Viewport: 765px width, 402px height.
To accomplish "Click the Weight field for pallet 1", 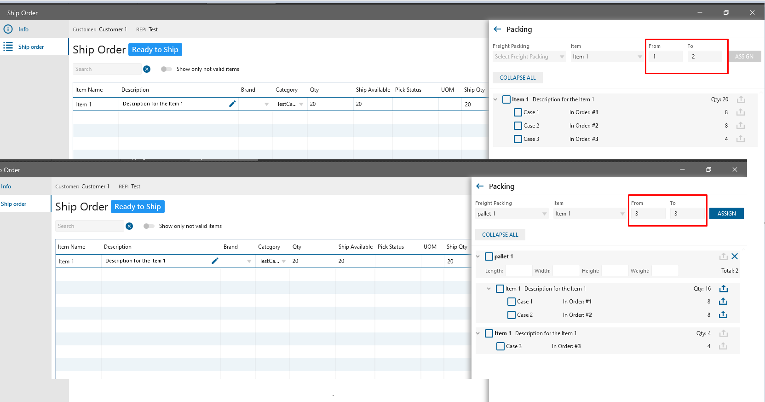I will coord(665,271).
